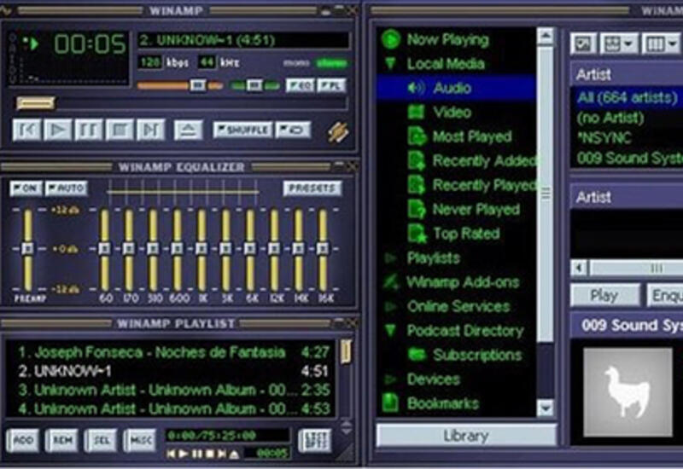The height and width of the screenshot is (469, 683).
Task: Click library tree scrollbar down arrow
Action: 546,408
